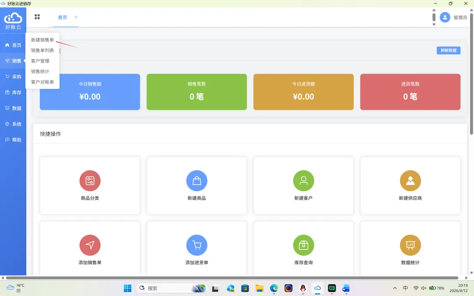This screenshot has height=296, width=474.
Task: Click the 新建商品 shopping bag icon
Action: (x=197, y=181)
